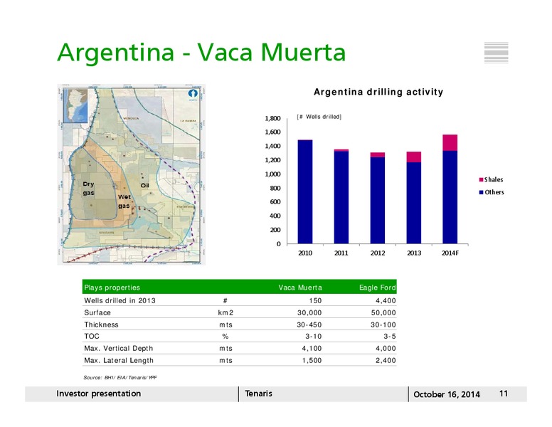Click the 'Investor presentation' footer text
Viewport: 552px width, 427px height.
point(99,394)
